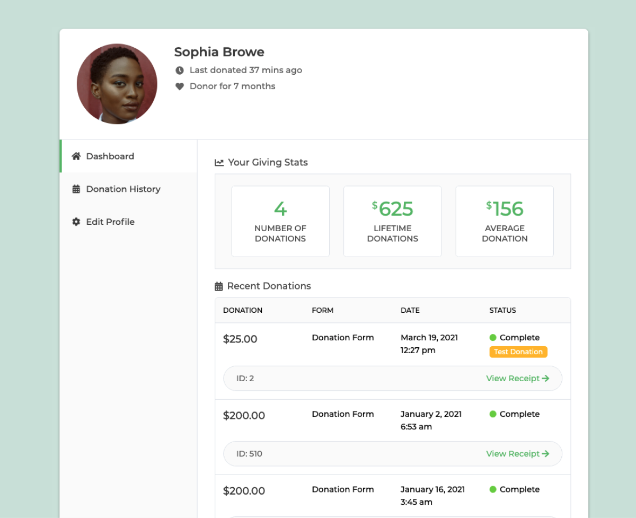Click the calendar icon next to Recent Donations
636x518 pixels.
point(218,286)
